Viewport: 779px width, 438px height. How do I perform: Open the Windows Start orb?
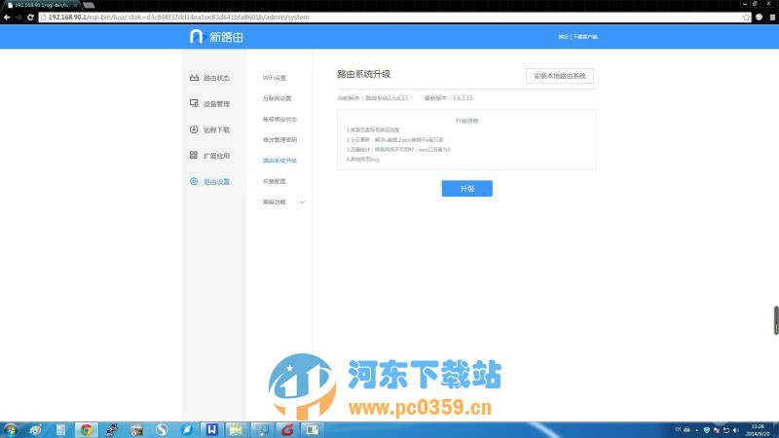coord(11,429)
